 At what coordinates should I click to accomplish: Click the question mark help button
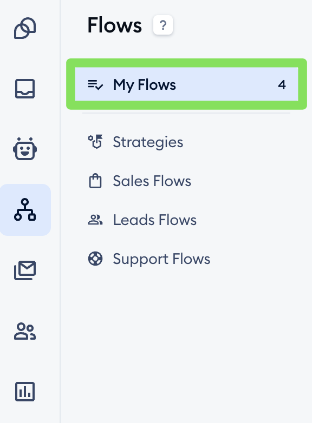point(163,25)
